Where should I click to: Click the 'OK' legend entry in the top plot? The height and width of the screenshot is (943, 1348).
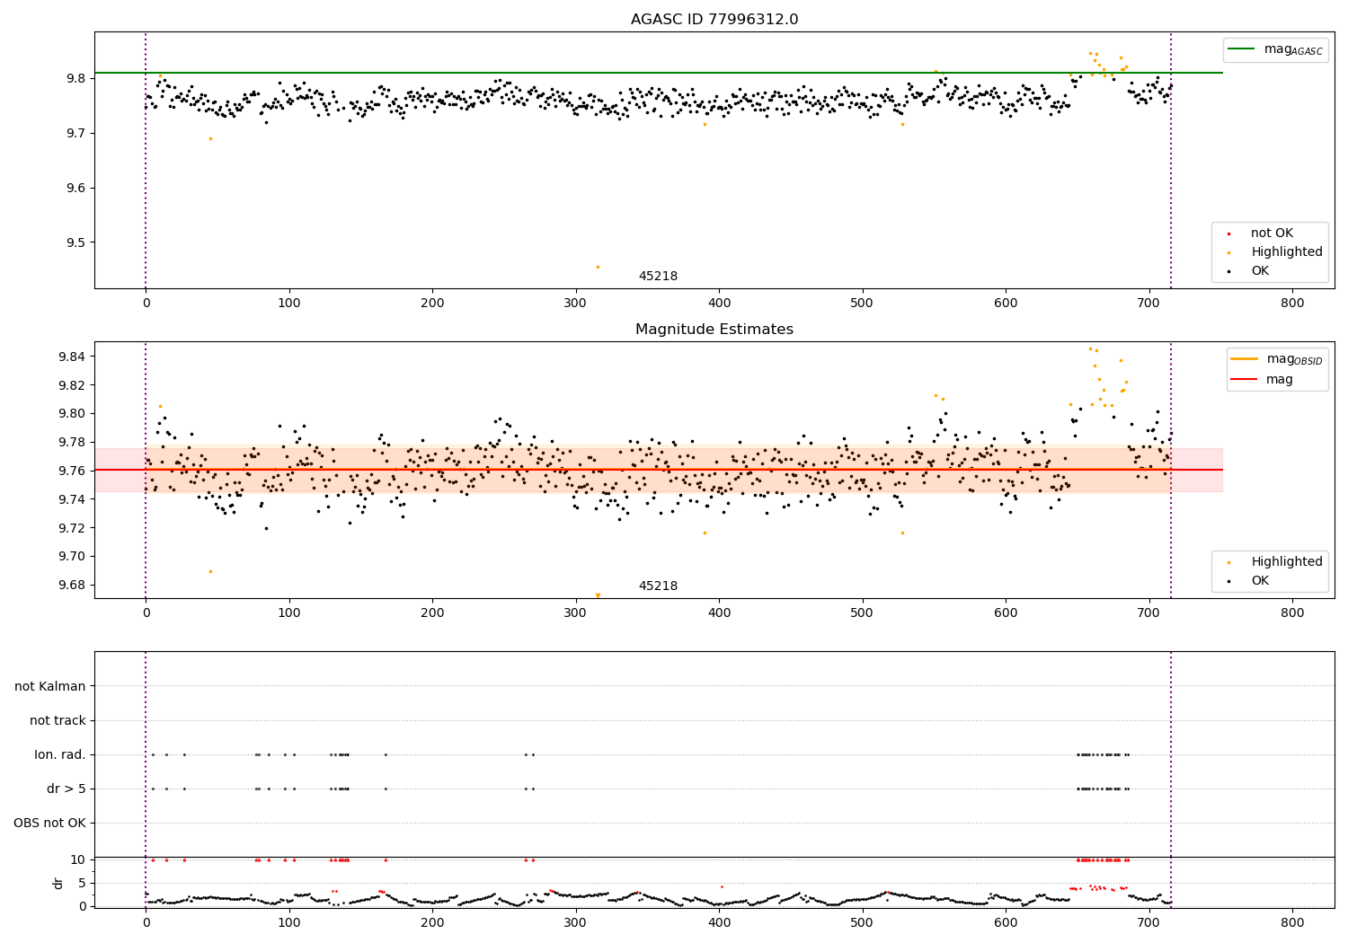coord(1260,271)
